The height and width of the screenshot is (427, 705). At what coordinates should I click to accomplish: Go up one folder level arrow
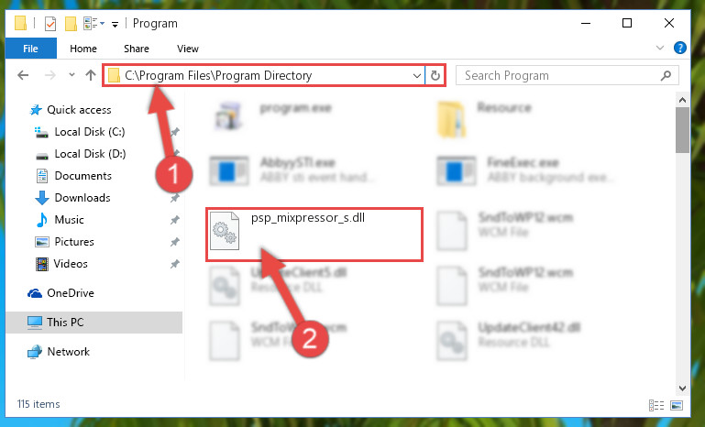tap(91, 75)
